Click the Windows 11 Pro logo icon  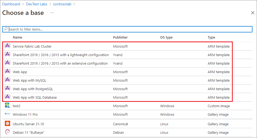pos(7,114)
